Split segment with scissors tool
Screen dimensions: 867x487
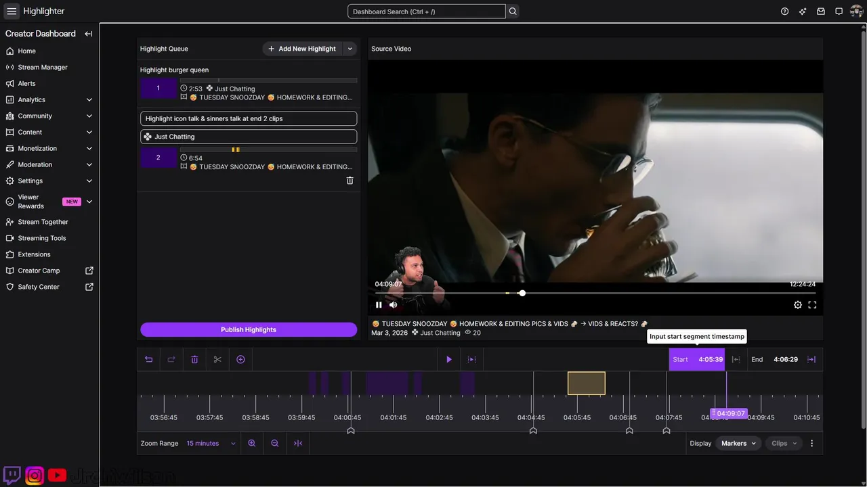click(217, 359)
